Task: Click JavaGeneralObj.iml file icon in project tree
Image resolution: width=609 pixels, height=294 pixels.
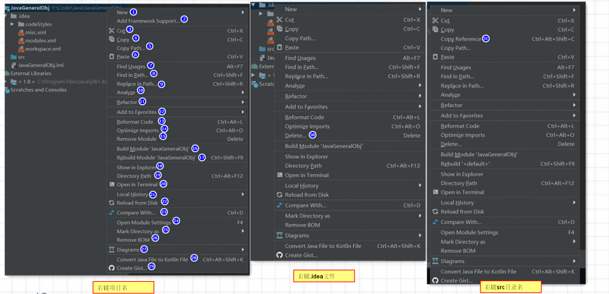Action: click(13, 65)
